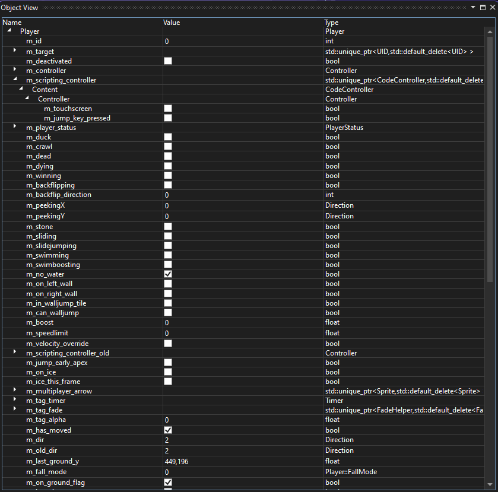Uncheck the m_has_moved checkbox

click(168, 430)
